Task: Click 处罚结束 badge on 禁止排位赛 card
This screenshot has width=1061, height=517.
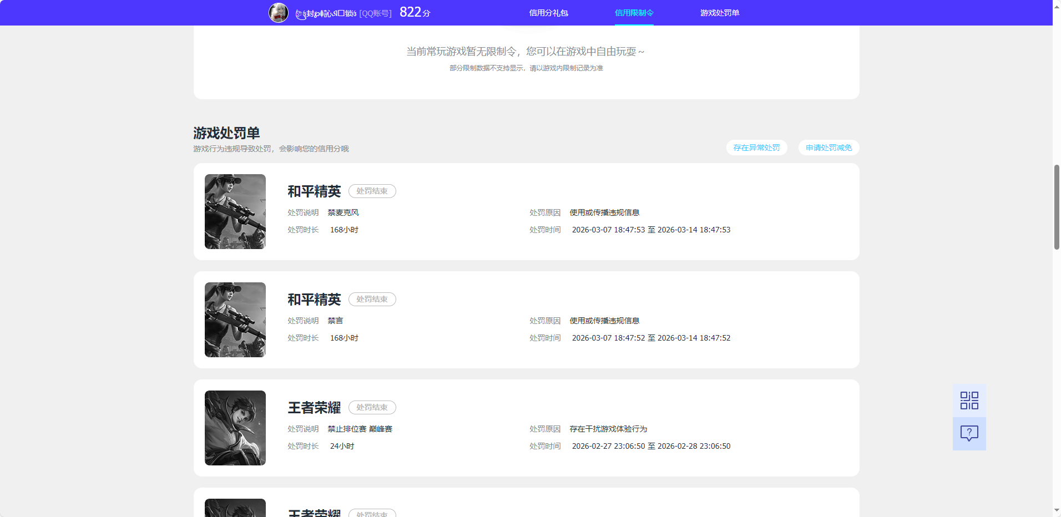Action: pyautogui.click(x=372, y=407)
